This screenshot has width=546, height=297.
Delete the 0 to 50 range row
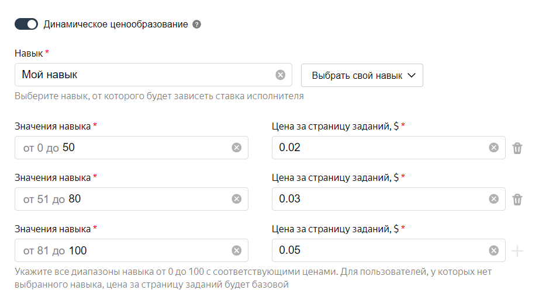click(x=517, y=148)
